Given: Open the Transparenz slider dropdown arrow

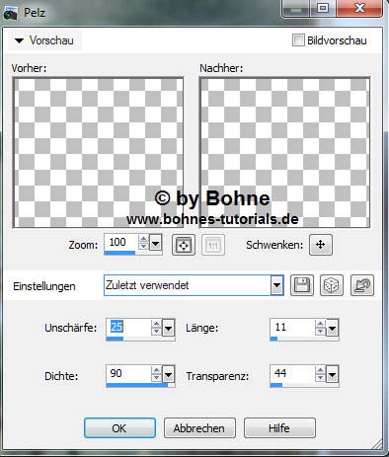Looking at the screenshot, I should (332, 375).
